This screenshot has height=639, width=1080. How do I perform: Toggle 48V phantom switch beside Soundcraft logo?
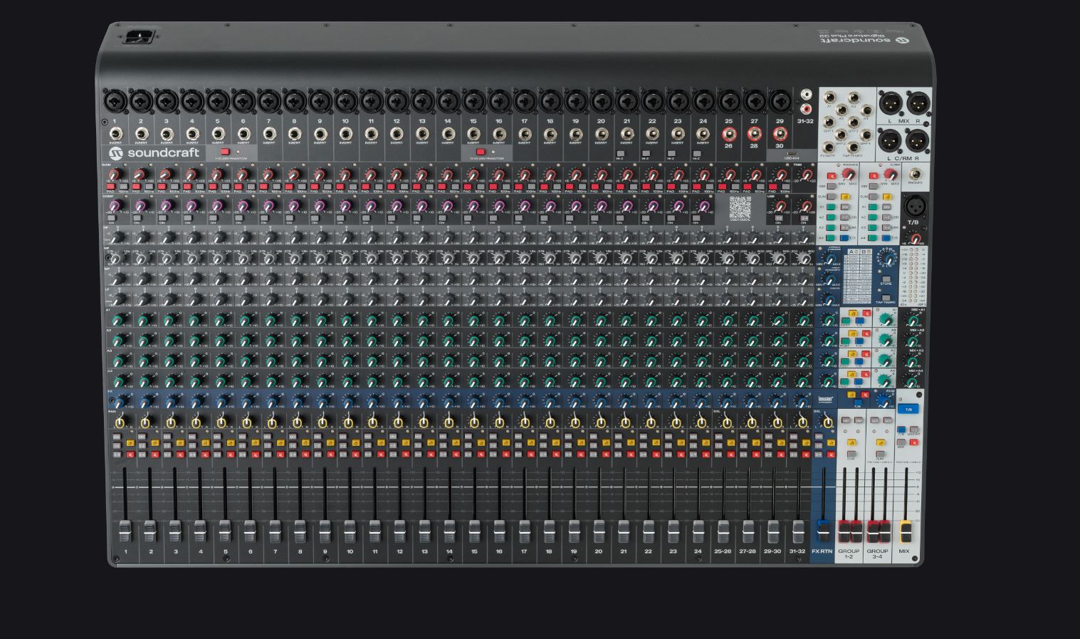click(x=225, y=152)
